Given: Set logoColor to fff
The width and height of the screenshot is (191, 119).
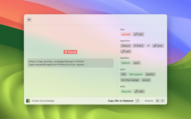Looking at the screenshot, I should tap(148, 46).
